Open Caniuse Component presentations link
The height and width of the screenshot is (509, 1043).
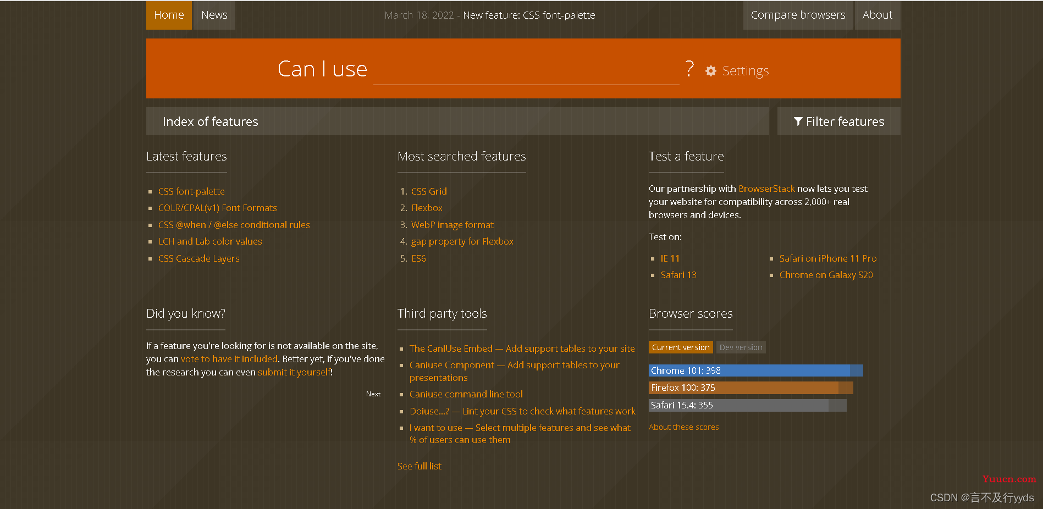(x=514, y=371)
